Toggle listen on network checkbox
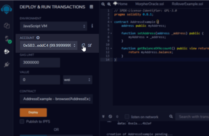The width and height of the screenshot is (209, 136). pyautogui.click(x=127, y=117)
